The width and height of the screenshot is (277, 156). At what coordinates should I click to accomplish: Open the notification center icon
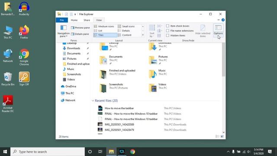(x=270, y=152)
